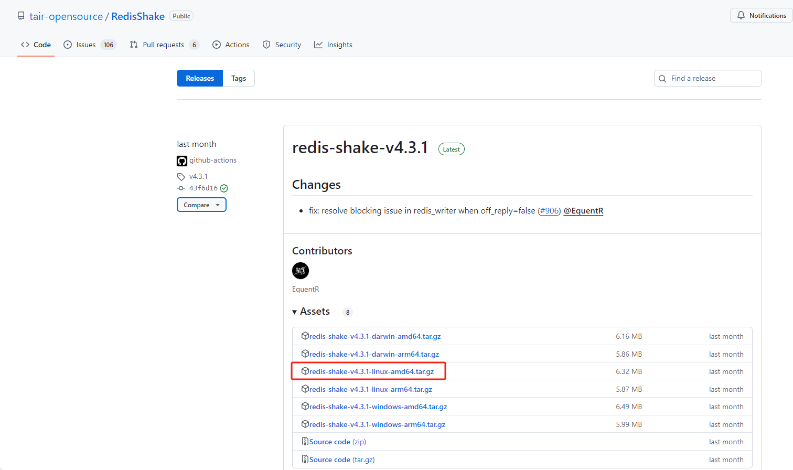Click the 6.32 MB size text
This screenshot has height=470, width=793.
coord(629,371)
